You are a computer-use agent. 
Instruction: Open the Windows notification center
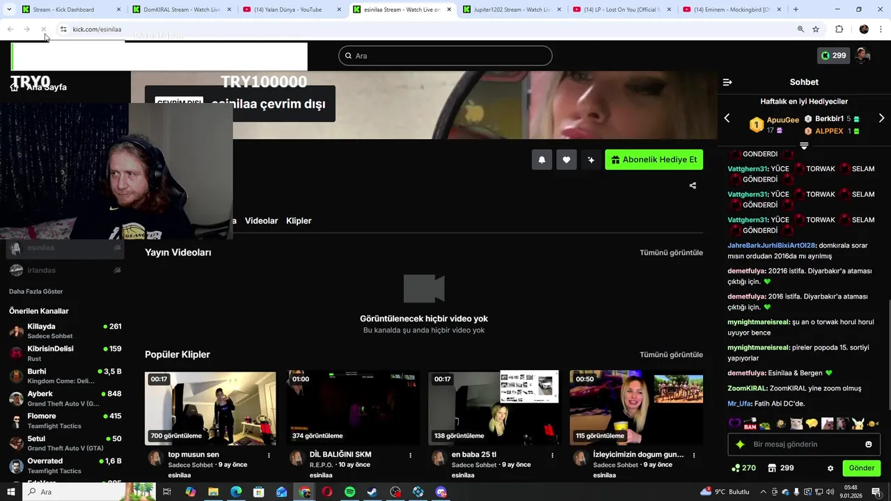[x=876, y=492]
